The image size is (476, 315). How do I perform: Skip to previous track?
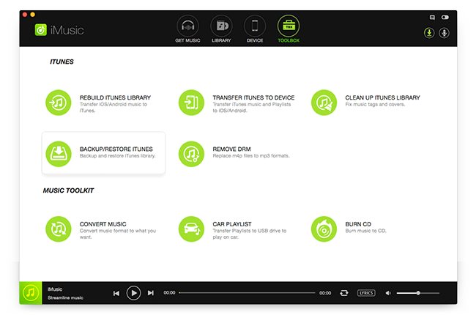[x=116, y=293]
